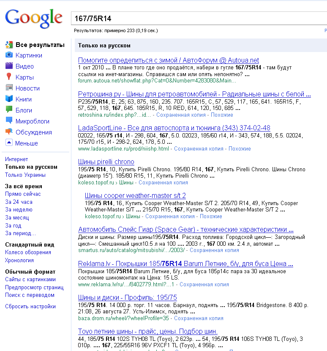
Task: Open result Шины cooper weather-master s/t 2
Action: pyautogui.click(x=135, y=195)
